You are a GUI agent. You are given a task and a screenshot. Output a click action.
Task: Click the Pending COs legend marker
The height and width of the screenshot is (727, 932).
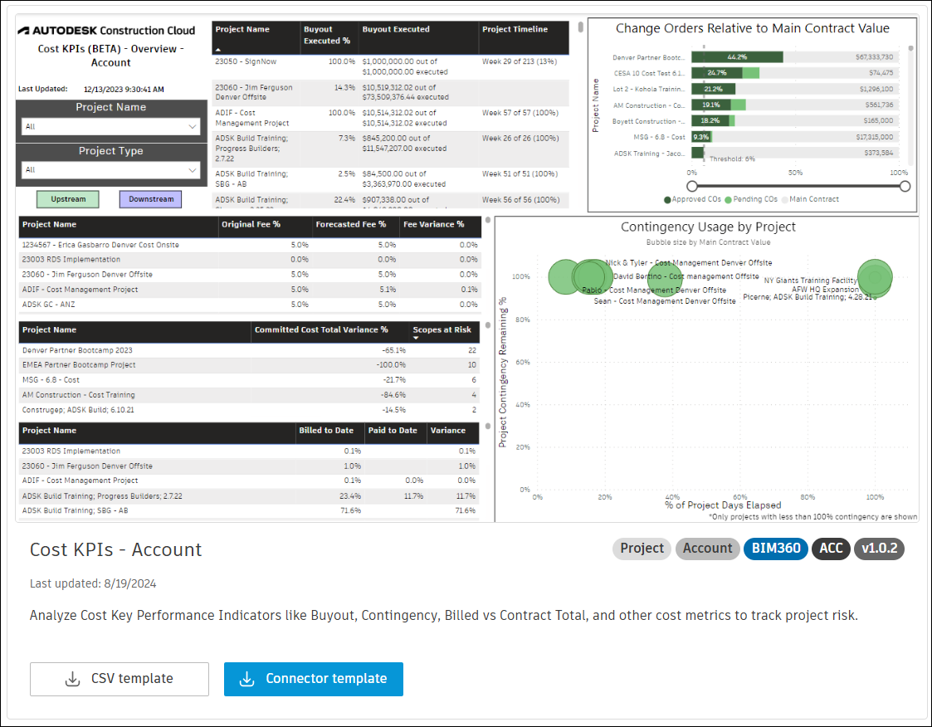pos(728,200)
